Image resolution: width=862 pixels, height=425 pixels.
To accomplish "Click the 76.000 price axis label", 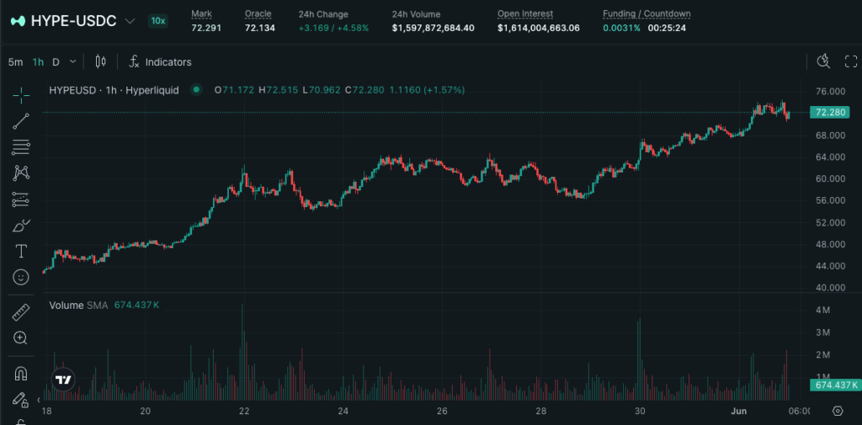I will (x=830, y=91).
